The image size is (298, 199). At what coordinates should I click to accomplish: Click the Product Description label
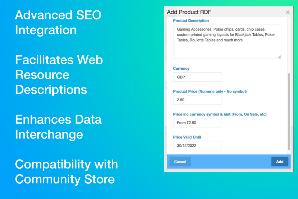(x=191, y=21)
